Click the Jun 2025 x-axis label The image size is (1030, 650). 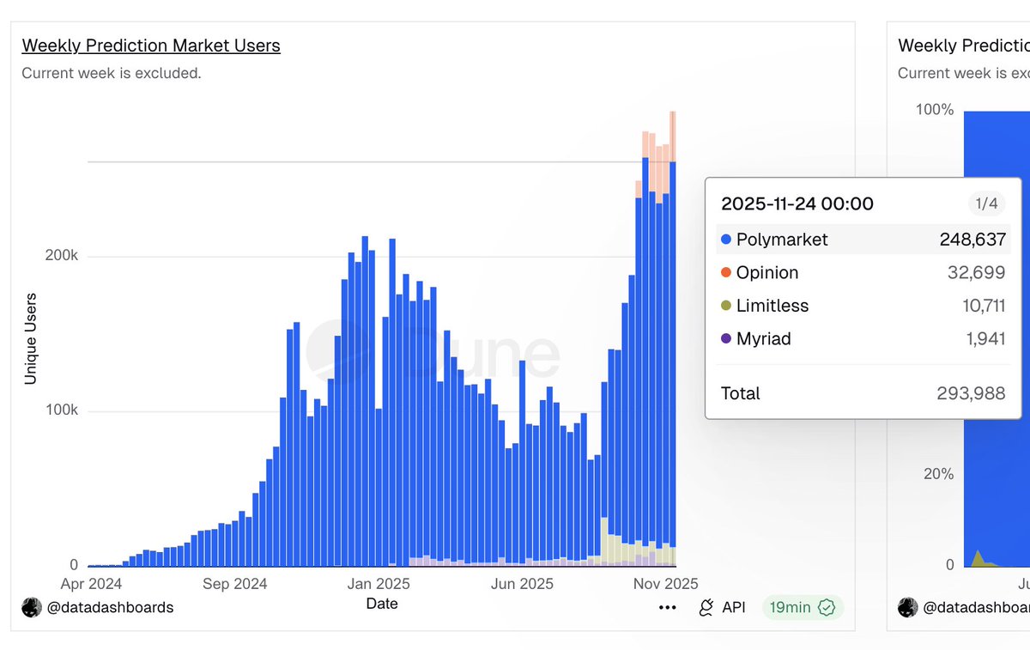pos(522,584)
